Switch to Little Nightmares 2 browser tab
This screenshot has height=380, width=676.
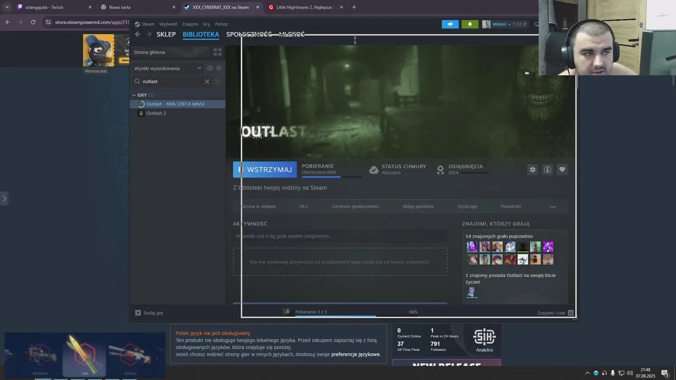pyautogui.click(x=306, y=7)
